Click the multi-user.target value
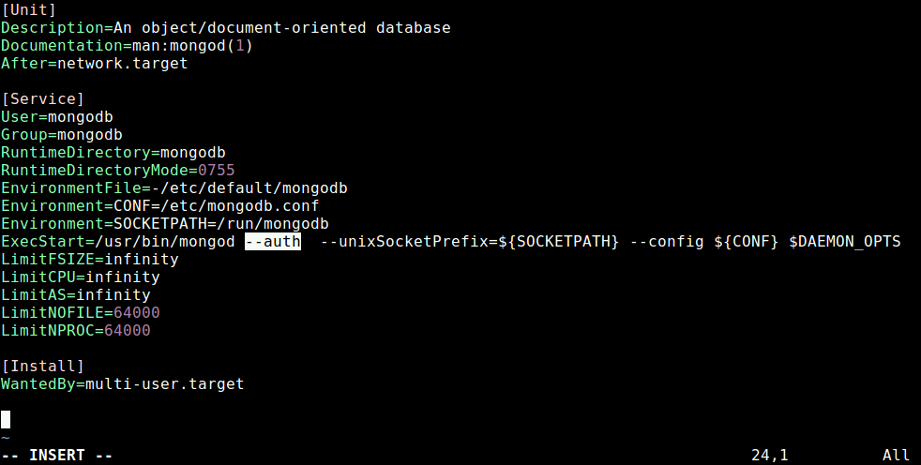921x465 pixels. coord(164,384)
